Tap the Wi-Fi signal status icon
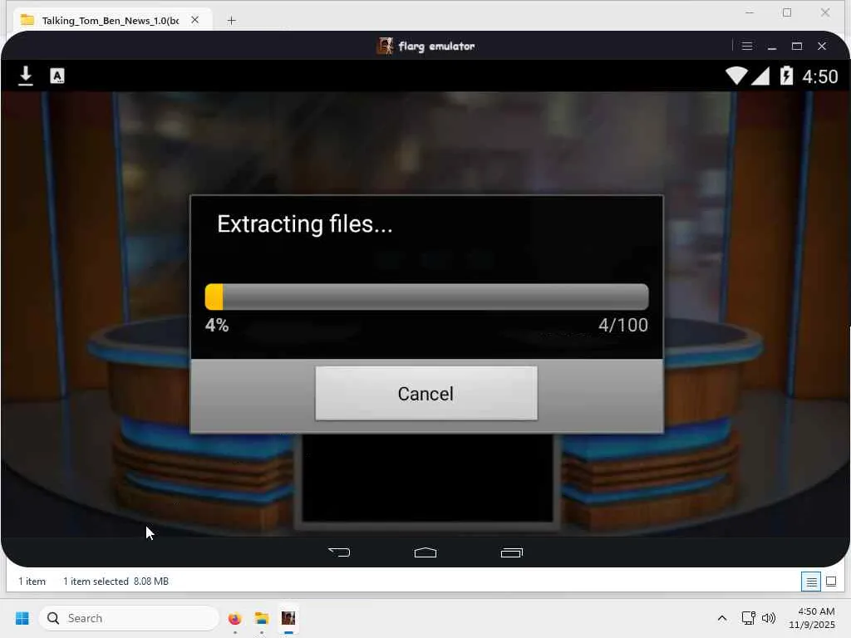Screen dimensions: 851x638 coord(736,76)
